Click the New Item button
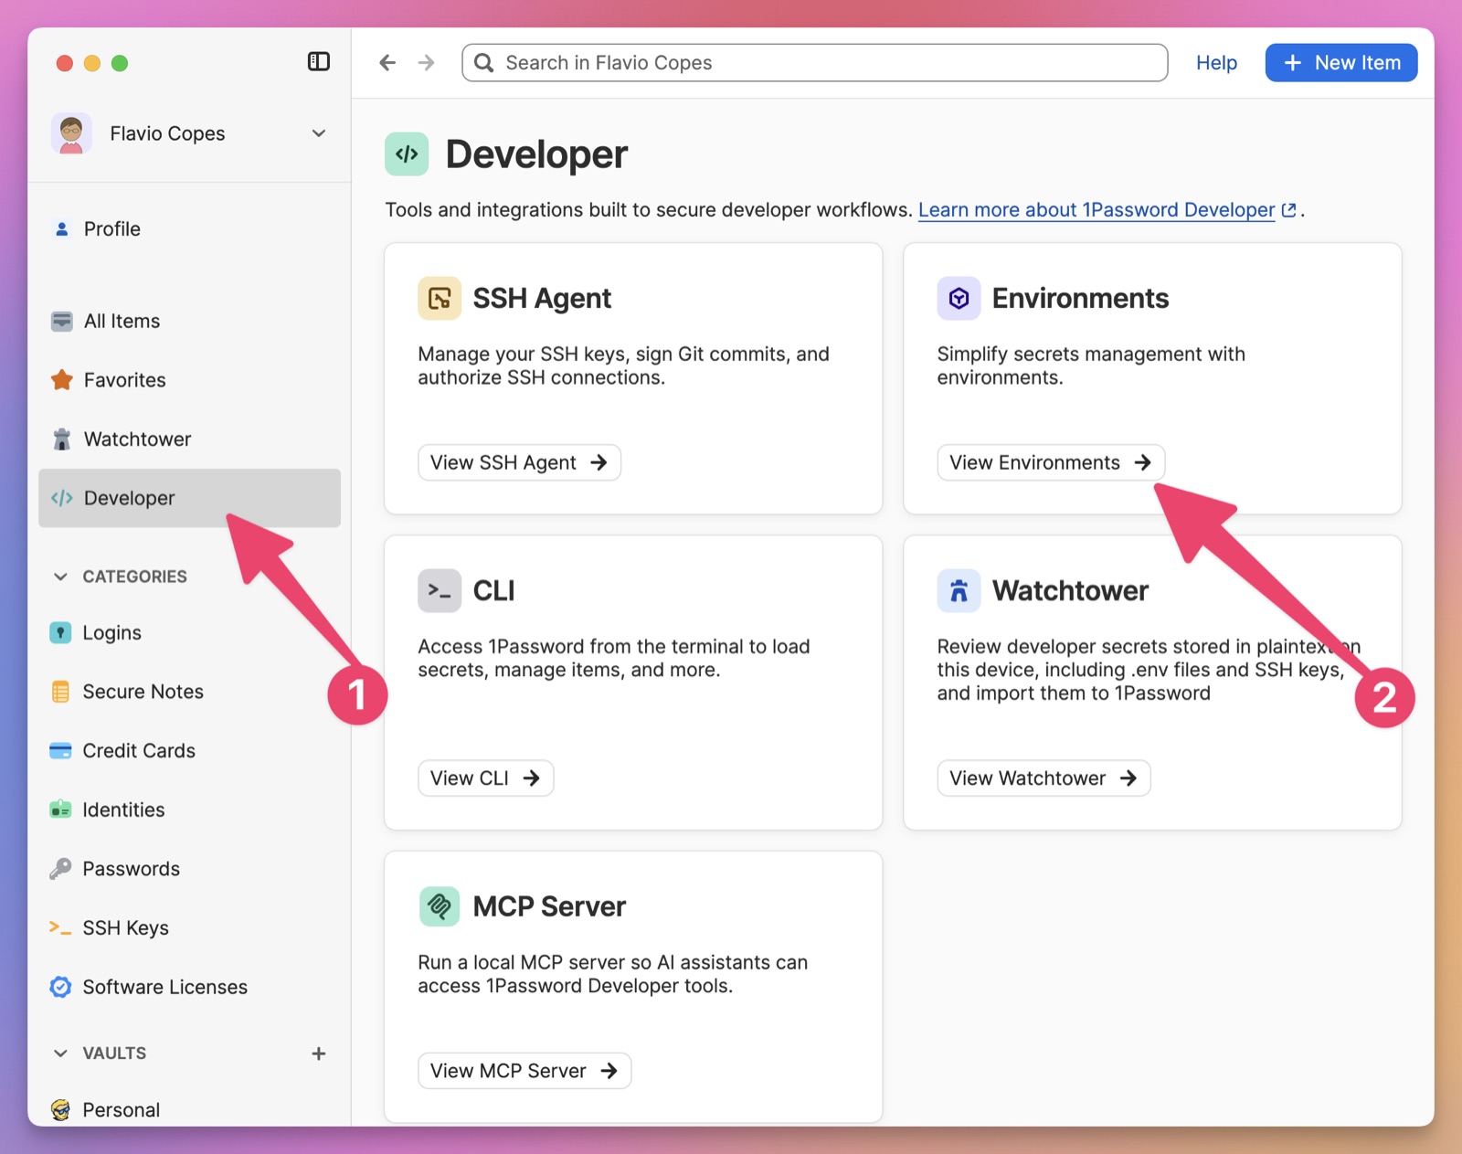This screenshot has height=1154, width=1462. tap(1340, 62)
